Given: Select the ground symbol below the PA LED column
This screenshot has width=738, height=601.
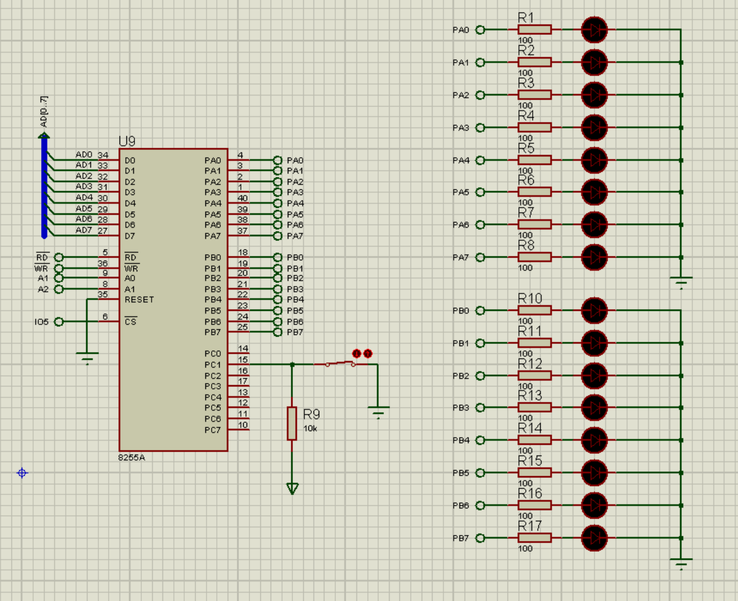Looking at the screenshot, I should tap(681, 283).
